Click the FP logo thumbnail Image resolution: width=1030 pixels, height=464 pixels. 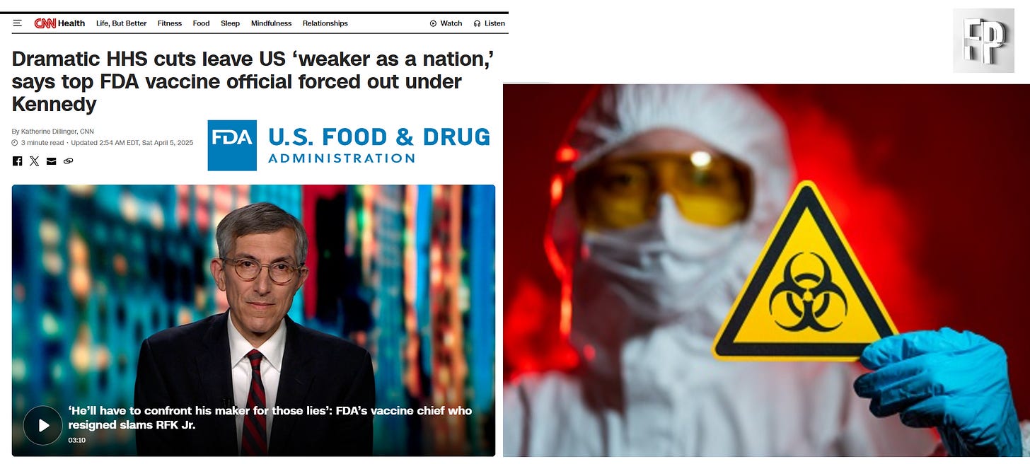pyautogui.click(x=983, y=40)
